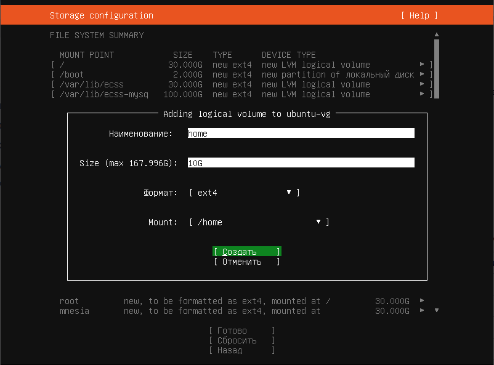Expand arrow for /var/lib/ecss-mysq row
The width and height of the screenshot is (494, 365).
[422, 94]
